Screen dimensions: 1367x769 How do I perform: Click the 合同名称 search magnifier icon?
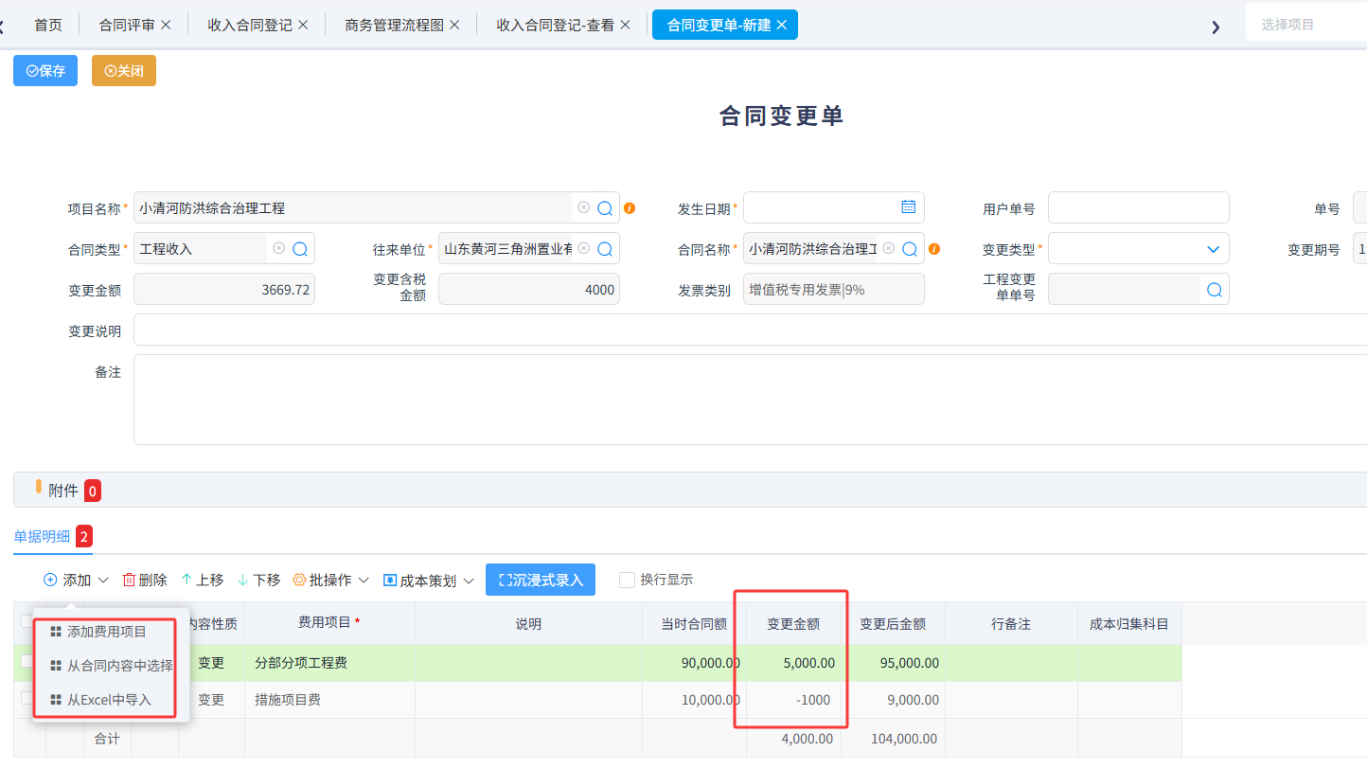(910, 249)
